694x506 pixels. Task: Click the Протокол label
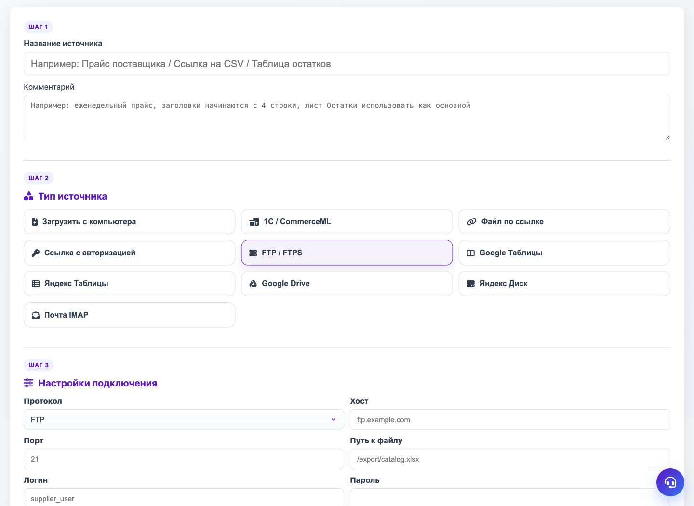pos(43,401)
